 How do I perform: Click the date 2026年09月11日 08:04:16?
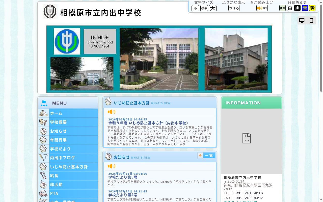click(x=128, y=174)
